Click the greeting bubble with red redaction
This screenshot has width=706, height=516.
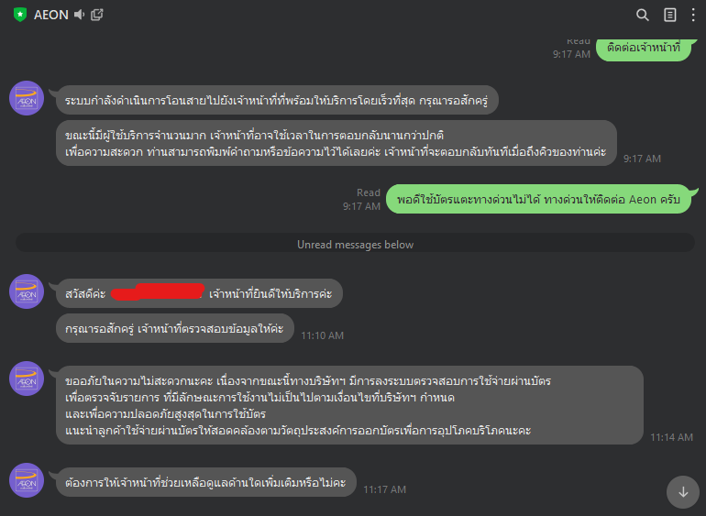pyautogui.click(x=199, y=293)
